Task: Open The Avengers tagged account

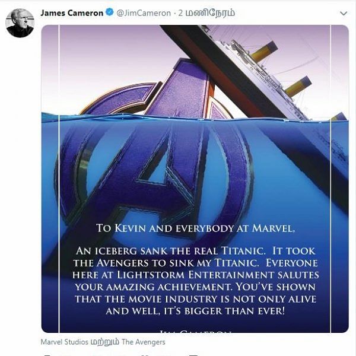Action: tap(143, 342)
